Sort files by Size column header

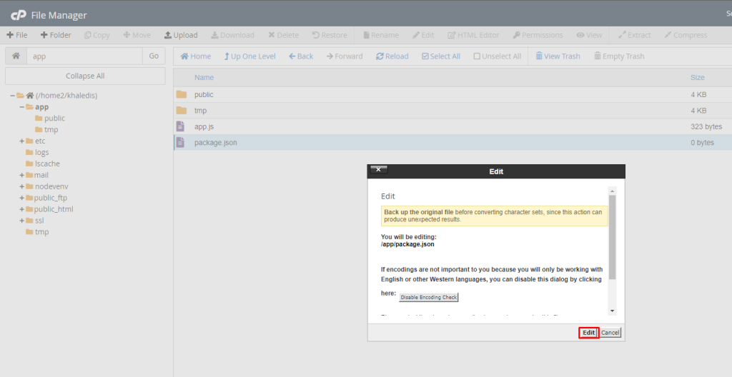(x=697, y=77)
